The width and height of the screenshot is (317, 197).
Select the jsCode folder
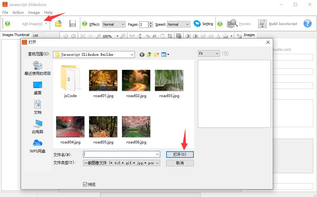tap(70, 81)
